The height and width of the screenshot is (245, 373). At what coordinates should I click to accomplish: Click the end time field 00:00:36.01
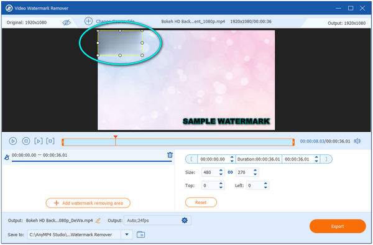tap(297, 159)
